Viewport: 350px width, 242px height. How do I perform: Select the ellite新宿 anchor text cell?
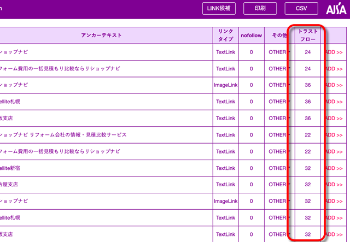coord(106,168)
